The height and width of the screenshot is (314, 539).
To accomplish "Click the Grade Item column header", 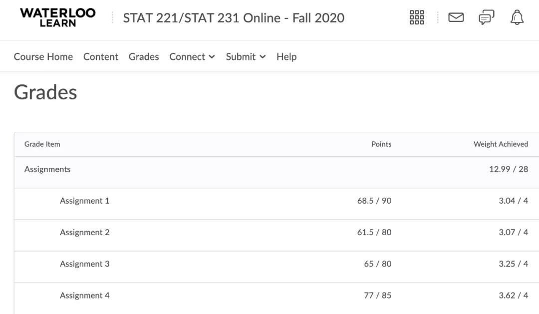I will [x=42, y=144].
